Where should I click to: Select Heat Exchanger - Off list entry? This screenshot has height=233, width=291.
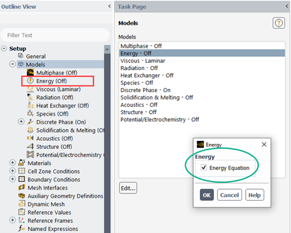(x=202, y=75)
